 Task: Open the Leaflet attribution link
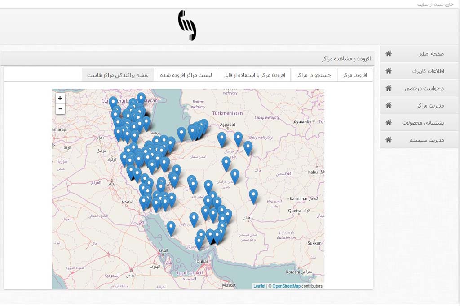pos(259,286)
